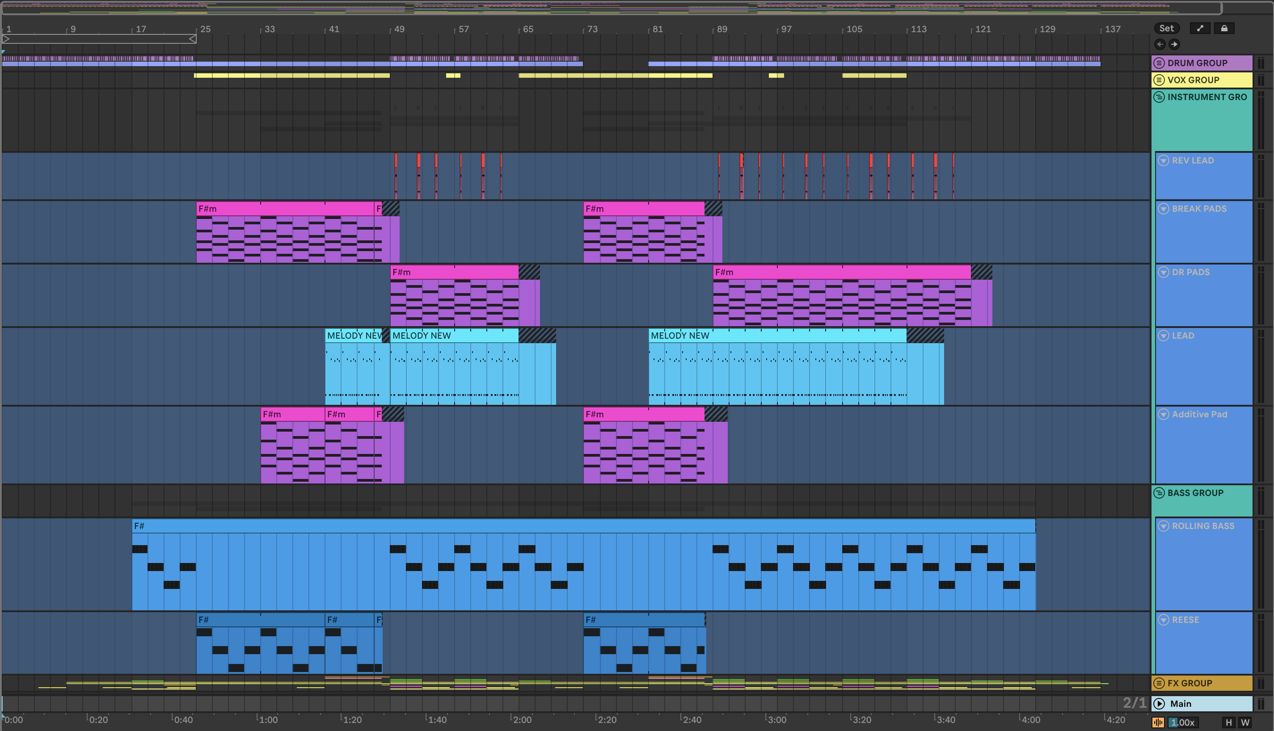The width and height of the screenshot is (1274, 731).
Task: Toggle the W width optimize button
Action: [1245, 723]
